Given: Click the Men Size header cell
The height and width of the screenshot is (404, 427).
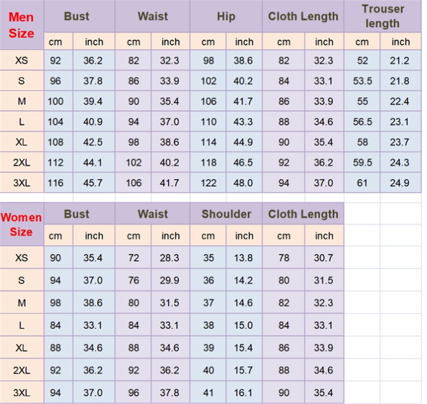Looking at the screenshot, I should (22, 25).
